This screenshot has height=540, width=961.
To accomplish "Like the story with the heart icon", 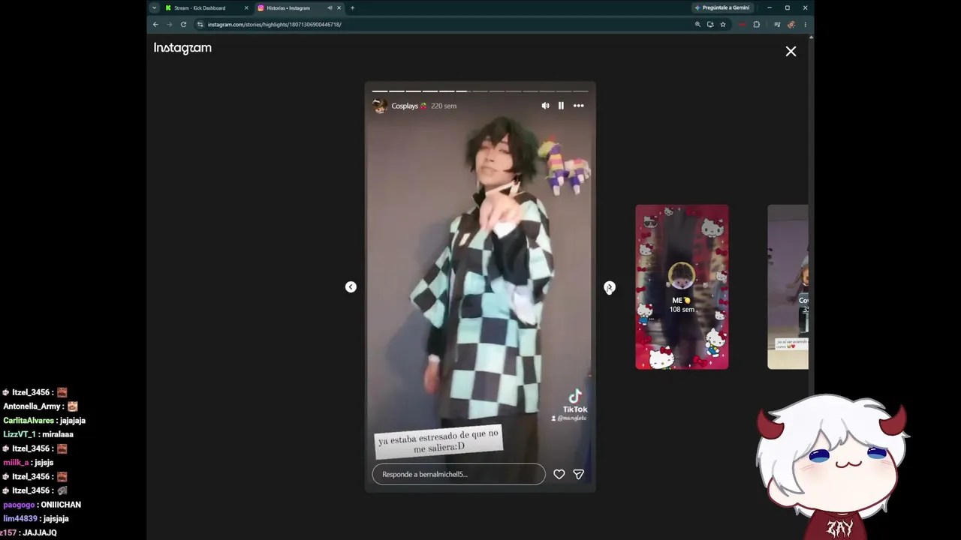I will [559, 474].
